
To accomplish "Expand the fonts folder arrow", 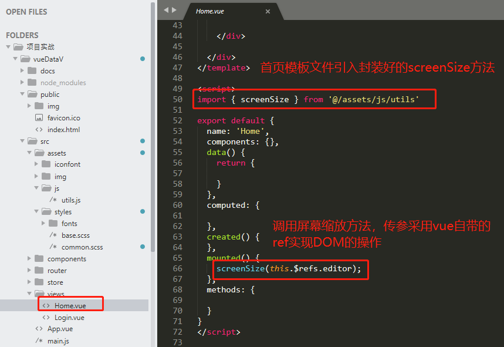I will click(x=43, y=223).
